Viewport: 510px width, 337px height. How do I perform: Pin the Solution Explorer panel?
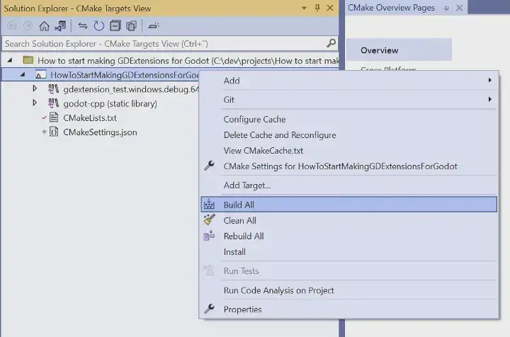point(317,8)
